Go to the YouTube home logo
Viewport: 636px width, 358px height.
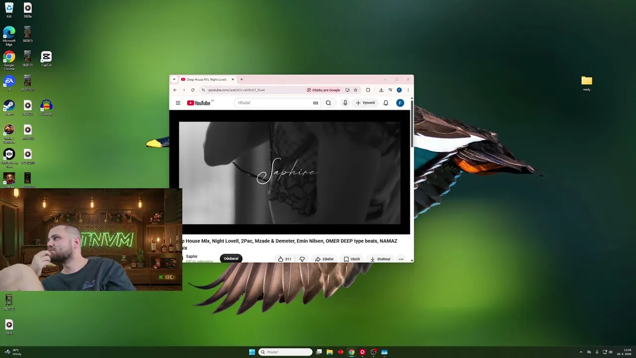pos(199,103)
